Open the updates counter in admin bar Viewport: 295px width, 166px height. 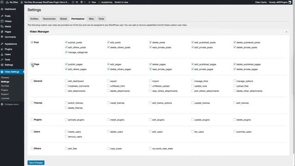[75, 2]
